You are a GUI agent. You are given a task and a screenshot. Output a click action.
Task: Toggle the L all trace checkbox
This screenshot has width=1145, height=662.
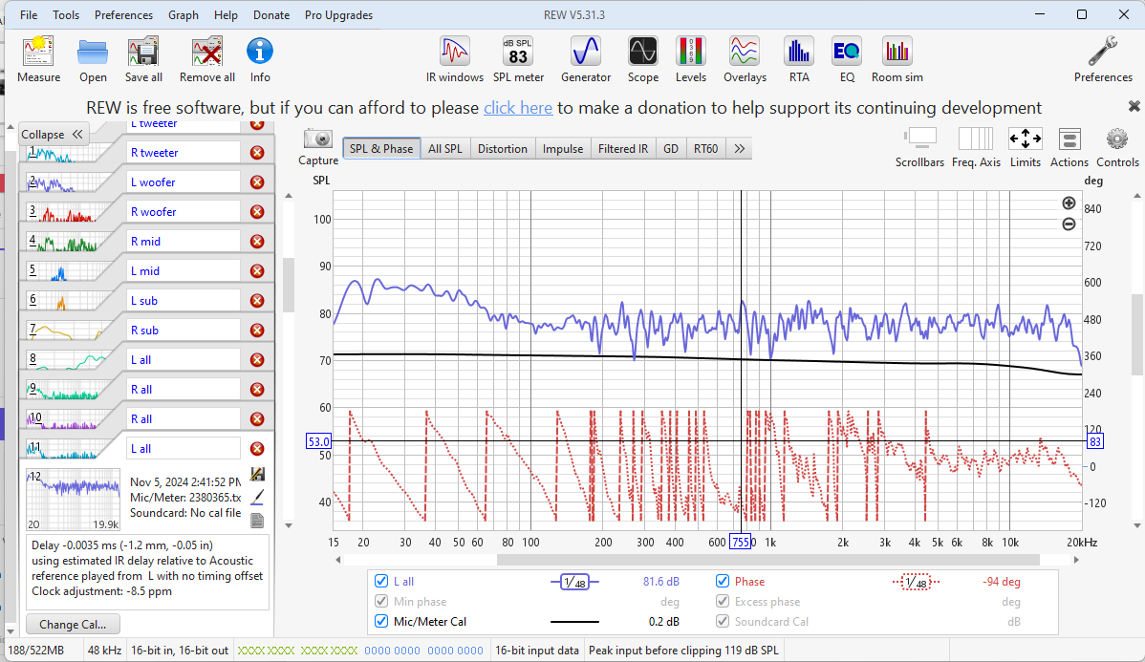pyautogui.click(x=381, y=581)
